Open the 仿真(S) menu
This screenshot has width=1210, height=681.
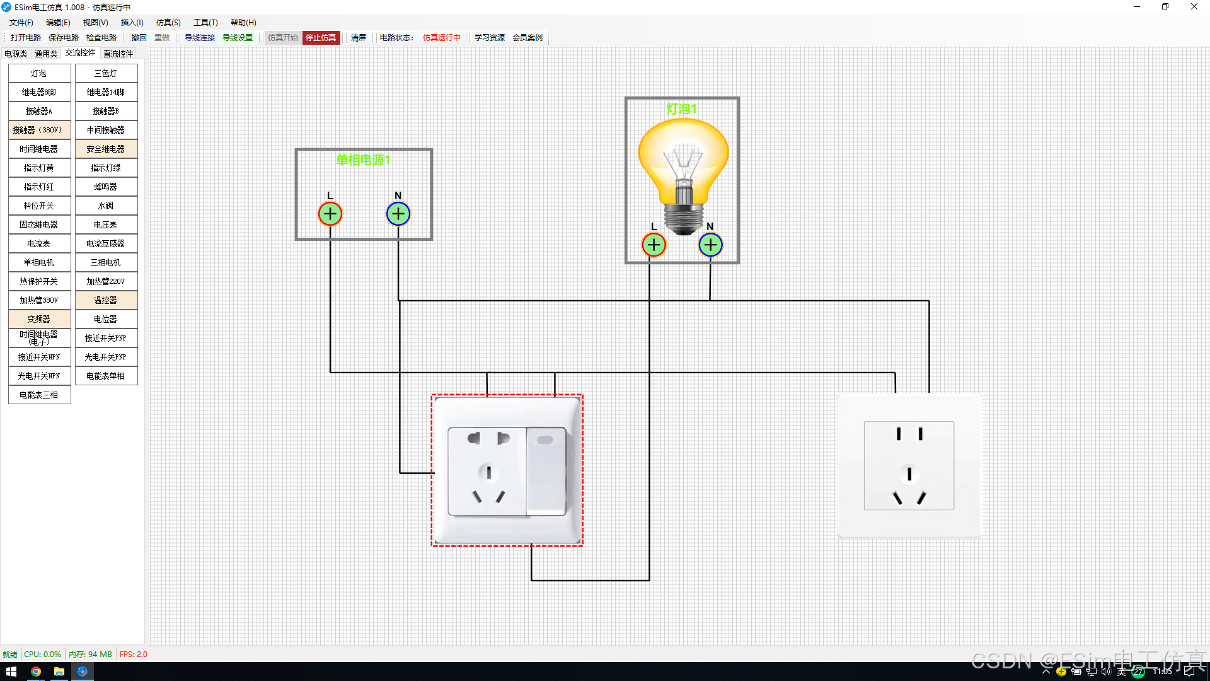168,23
